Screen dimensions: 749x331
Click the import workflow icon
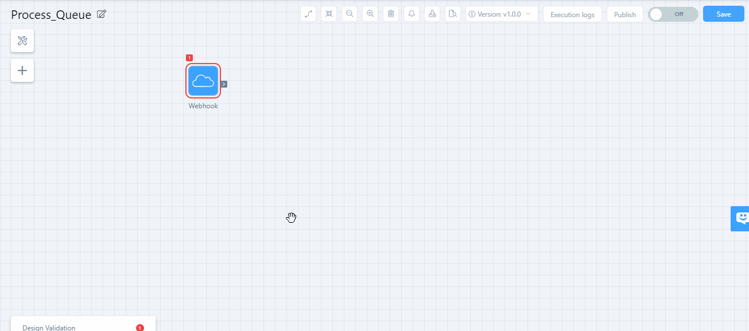click(432, 14)
